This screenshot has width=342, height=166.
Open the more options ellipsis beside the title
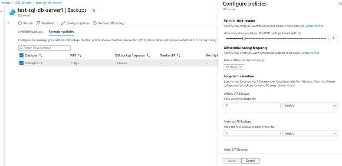pyautogui.click(x=101, y=10)
